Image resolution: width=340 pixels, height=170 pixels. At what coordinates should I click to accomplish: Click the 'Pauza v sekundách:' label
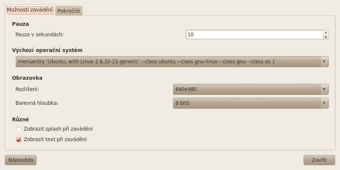point(40,34)
